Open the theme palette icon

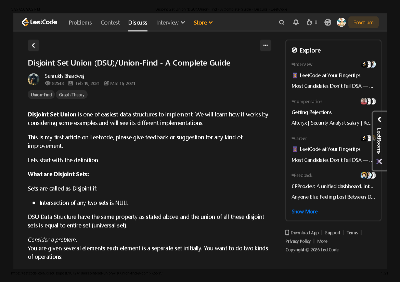[328, 22]
